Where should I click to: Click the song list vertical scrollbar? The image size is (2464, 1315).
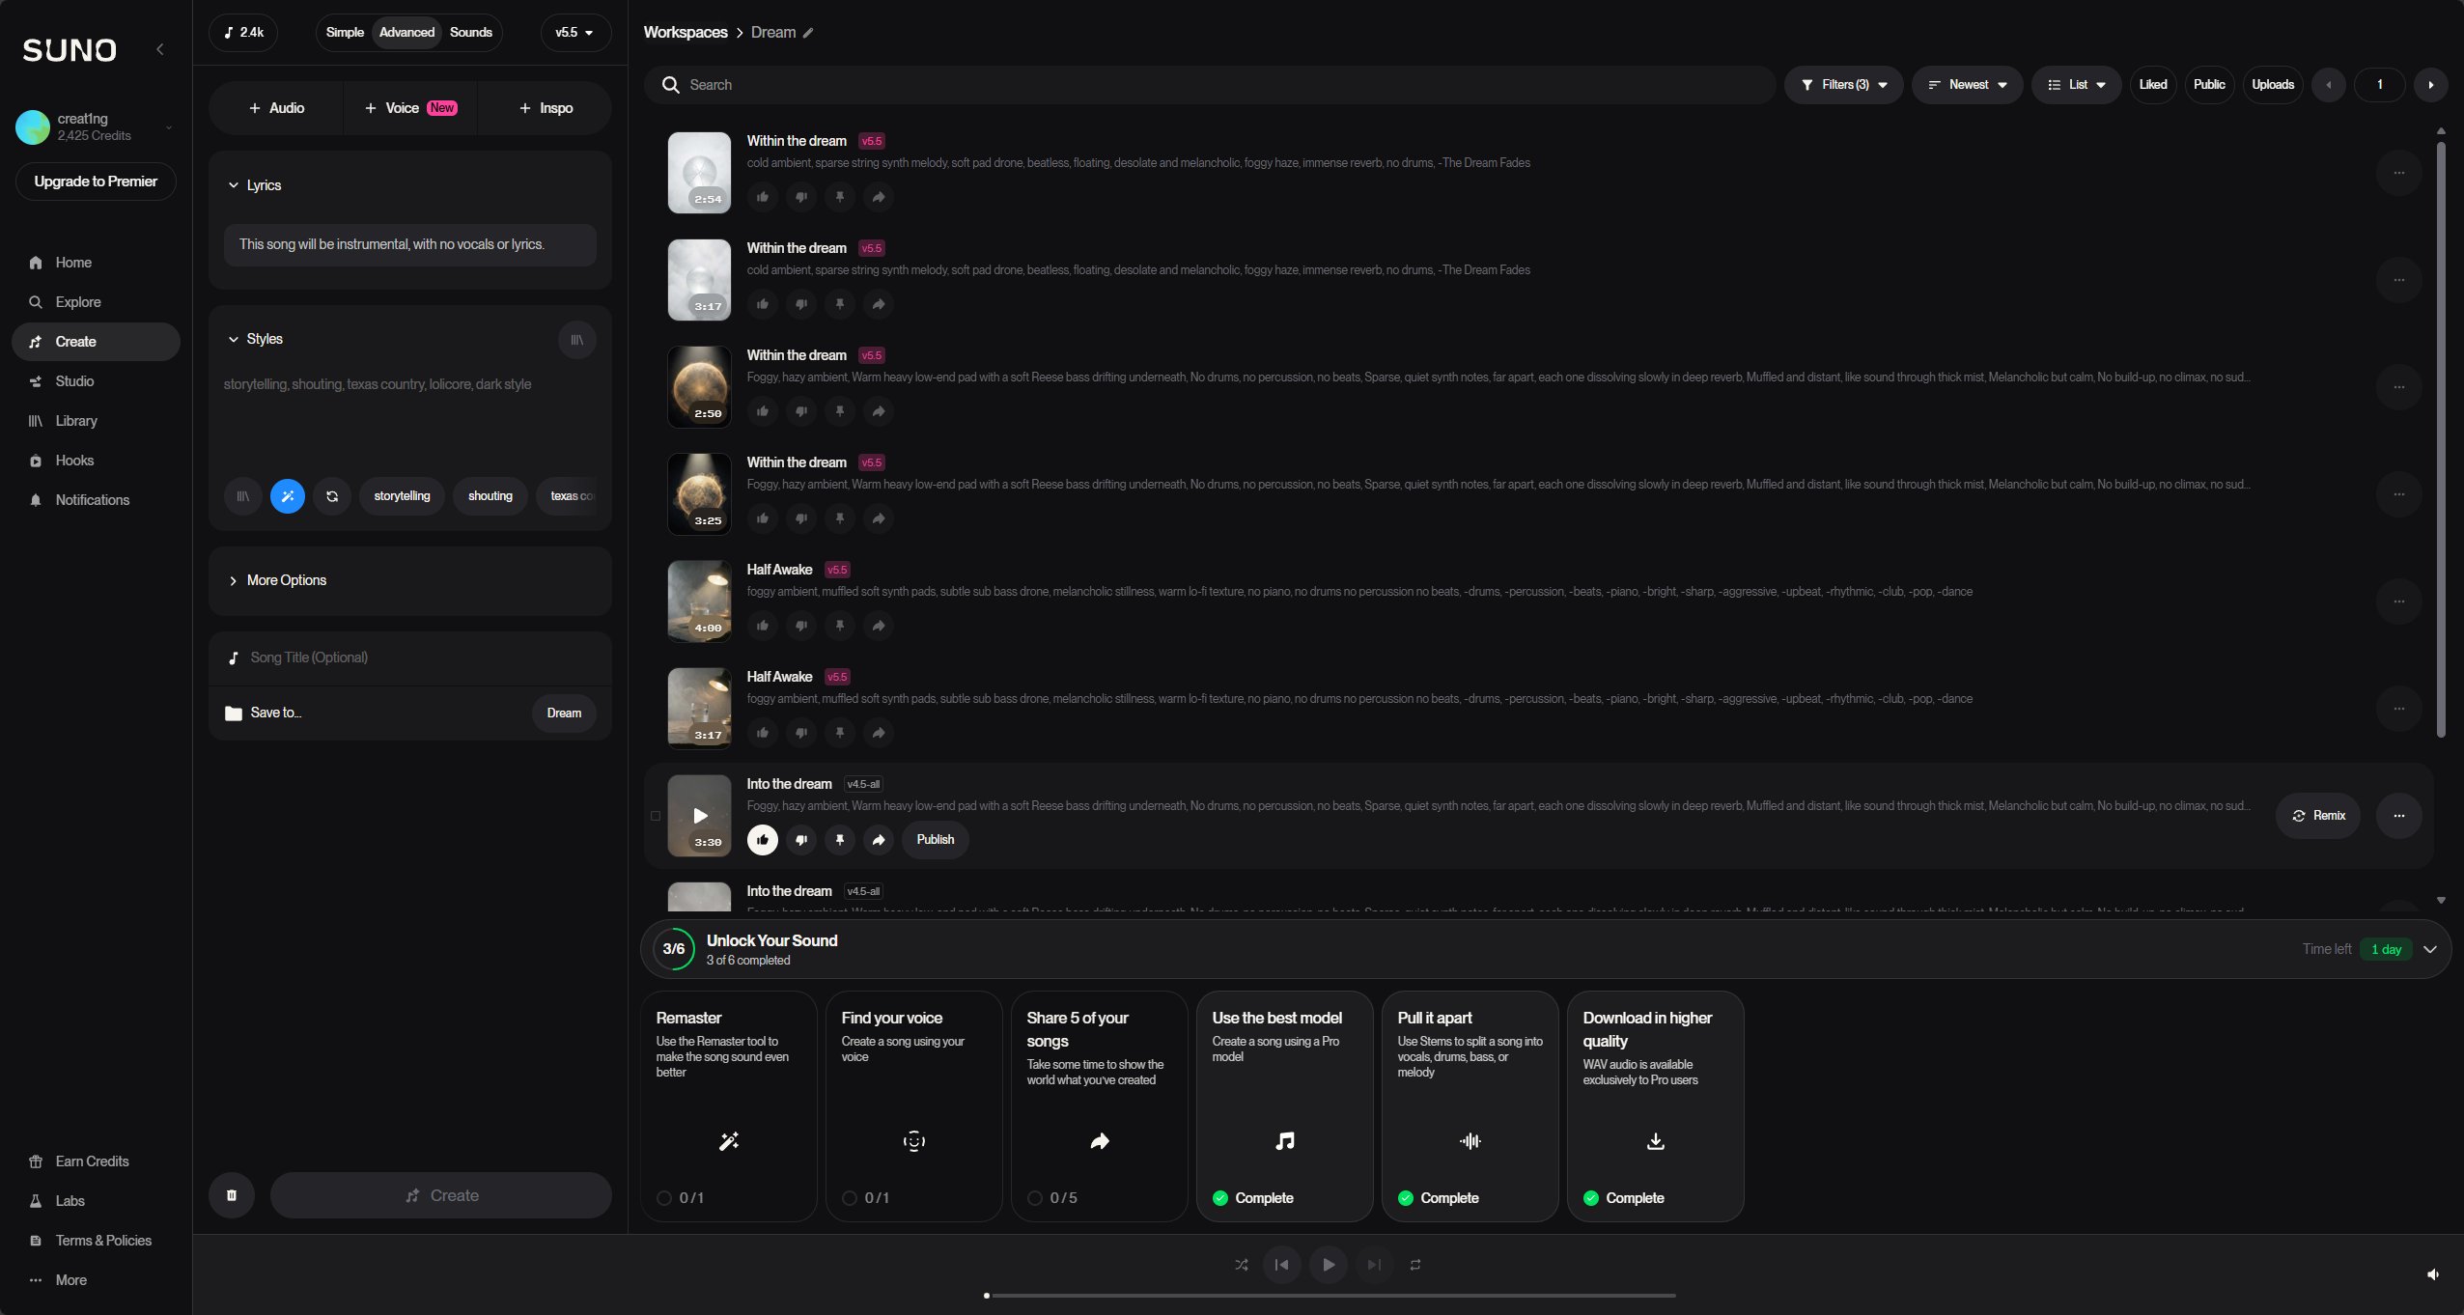pyautogui.click(x=2441, y=439)
